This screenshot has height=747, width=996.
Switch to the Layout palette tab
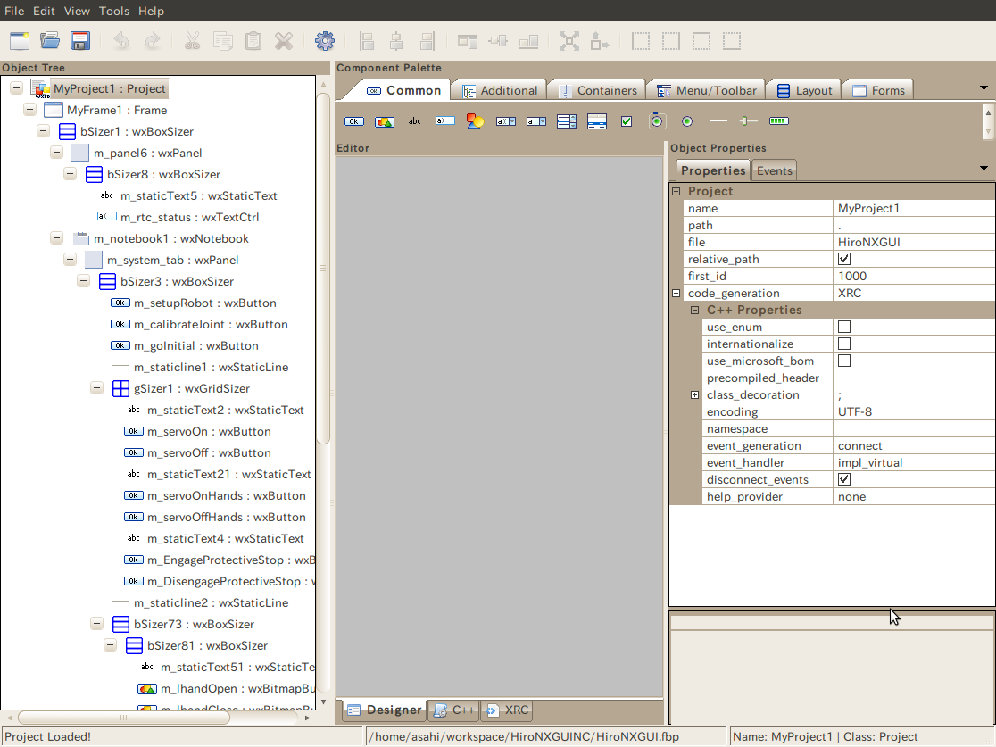pyautogui.click(x=804, y=90)
